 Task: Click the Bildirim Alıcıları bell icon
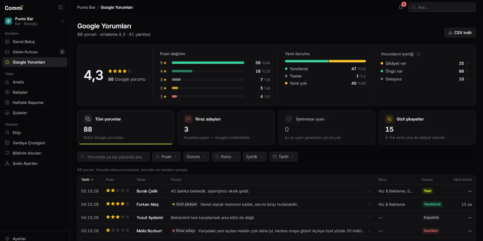tap(7, 153)
